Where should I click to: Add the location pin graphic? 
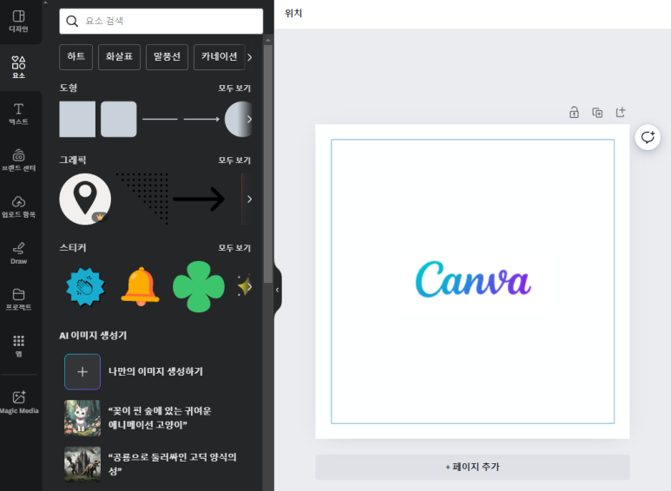pos(85,199)
